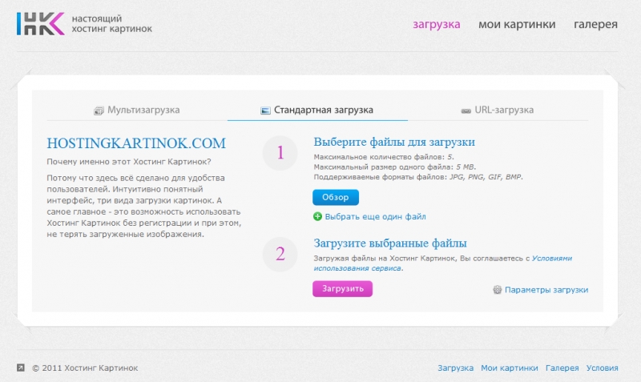Image resolution: width=641 pixels, height=382 pixels.
Task: Click the picture icon beside Стандартная загрузка
Action: point(265,111)
